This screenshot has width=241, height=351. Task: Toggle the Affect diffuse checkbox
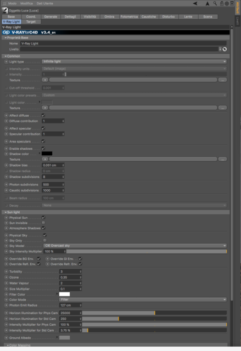[x=43, y=115]
